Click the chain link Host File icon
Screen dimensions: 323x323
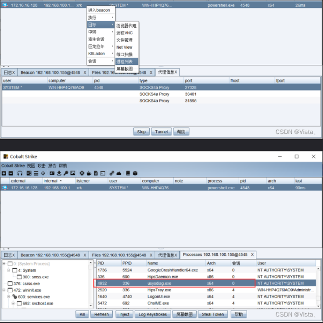coord(111,173)
